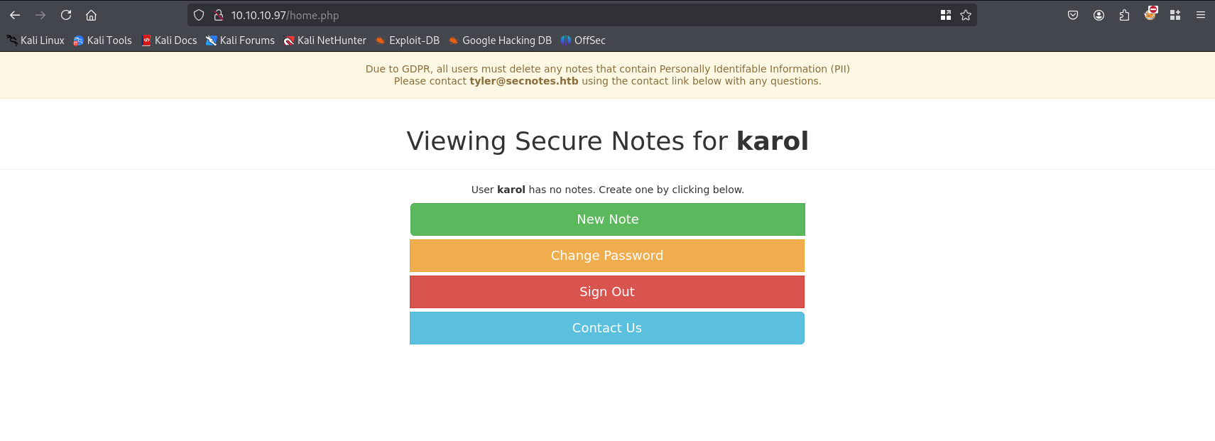Create a note with New Note
1215x441 pixels.
pos(607,219)
